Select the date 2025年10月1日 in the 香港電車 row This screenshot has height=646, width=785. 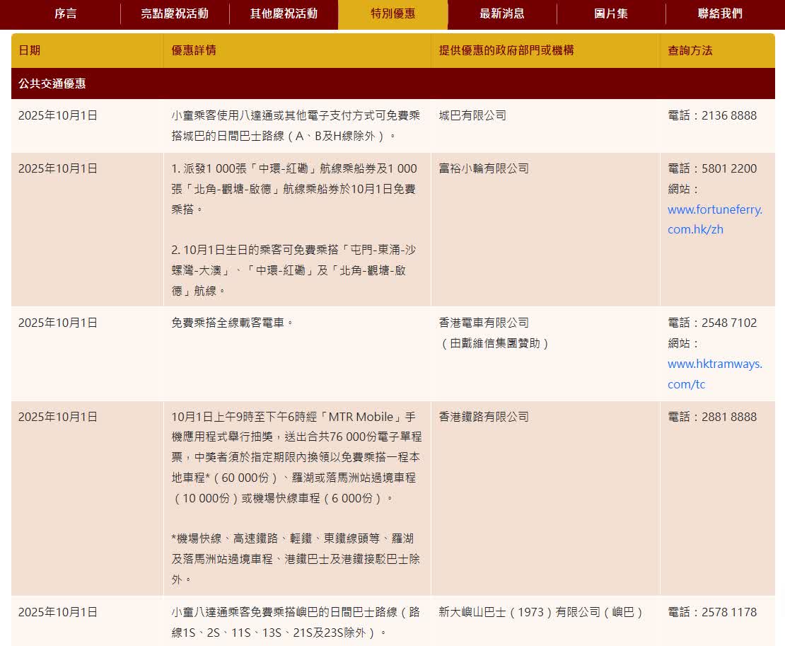point(57,323)
